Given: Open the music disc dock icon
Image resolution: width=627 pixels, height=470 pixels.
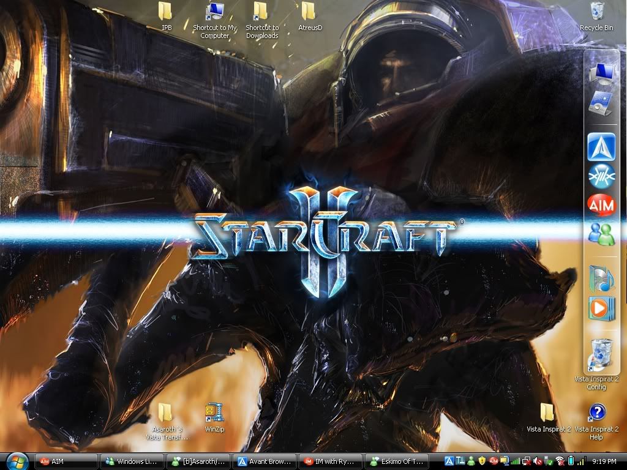Looking at the screenshot, I should (601, 278).
